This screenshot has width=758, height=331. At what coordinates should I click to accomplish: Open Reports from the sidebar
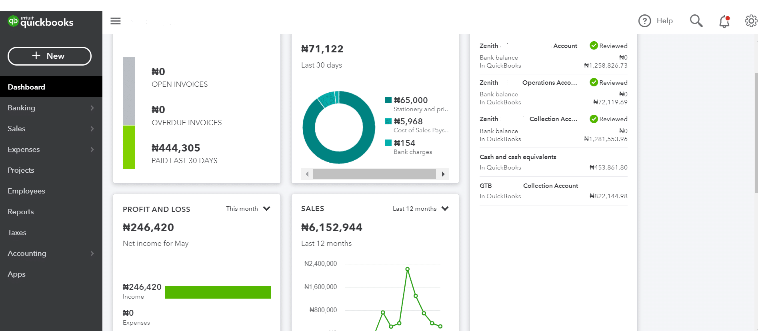pos(21,212)
